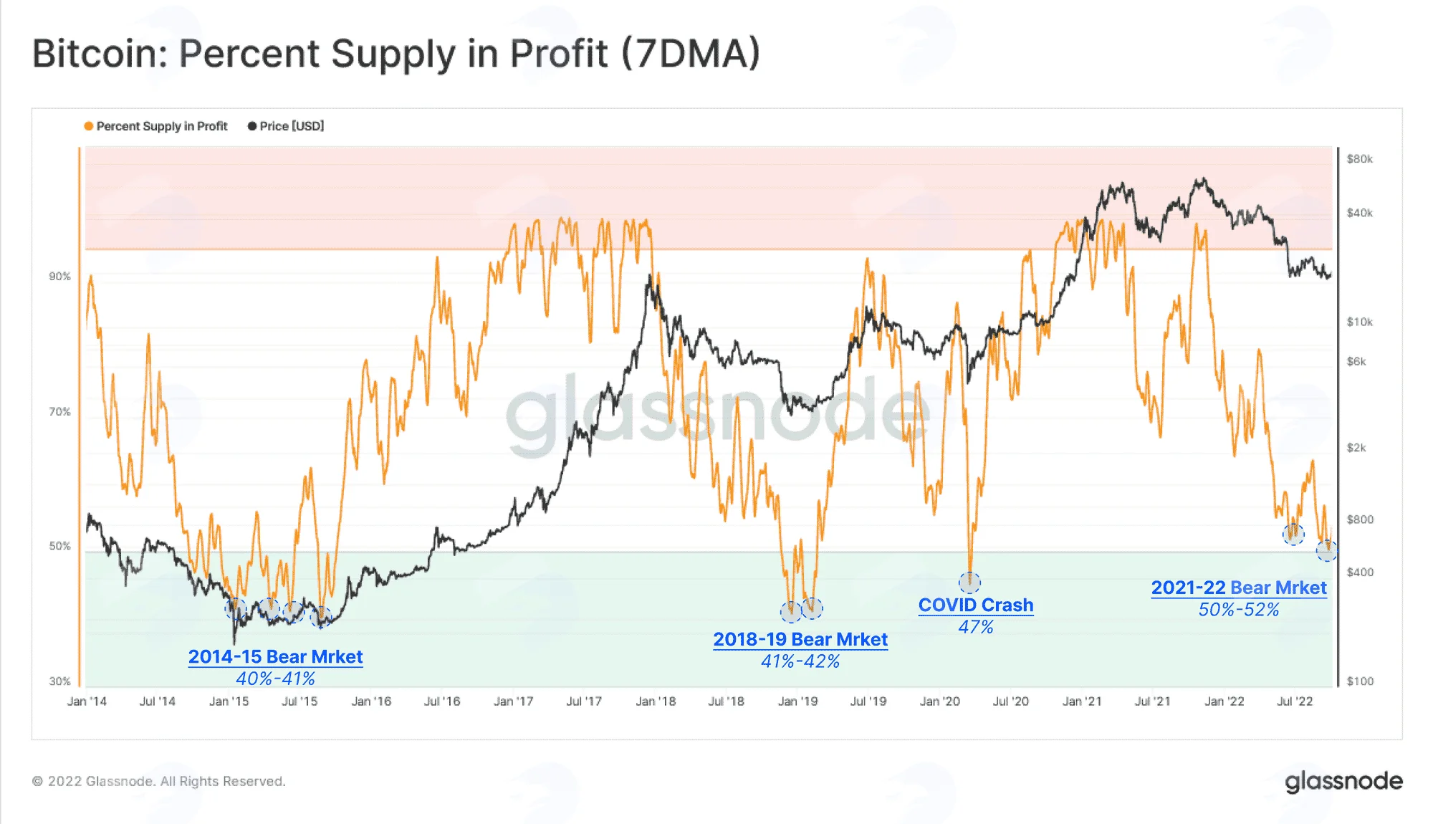The height and width of the screenshot is (824, 1433).
Task: Click the Jan '18 x-axis label
Action: (656, 701)
